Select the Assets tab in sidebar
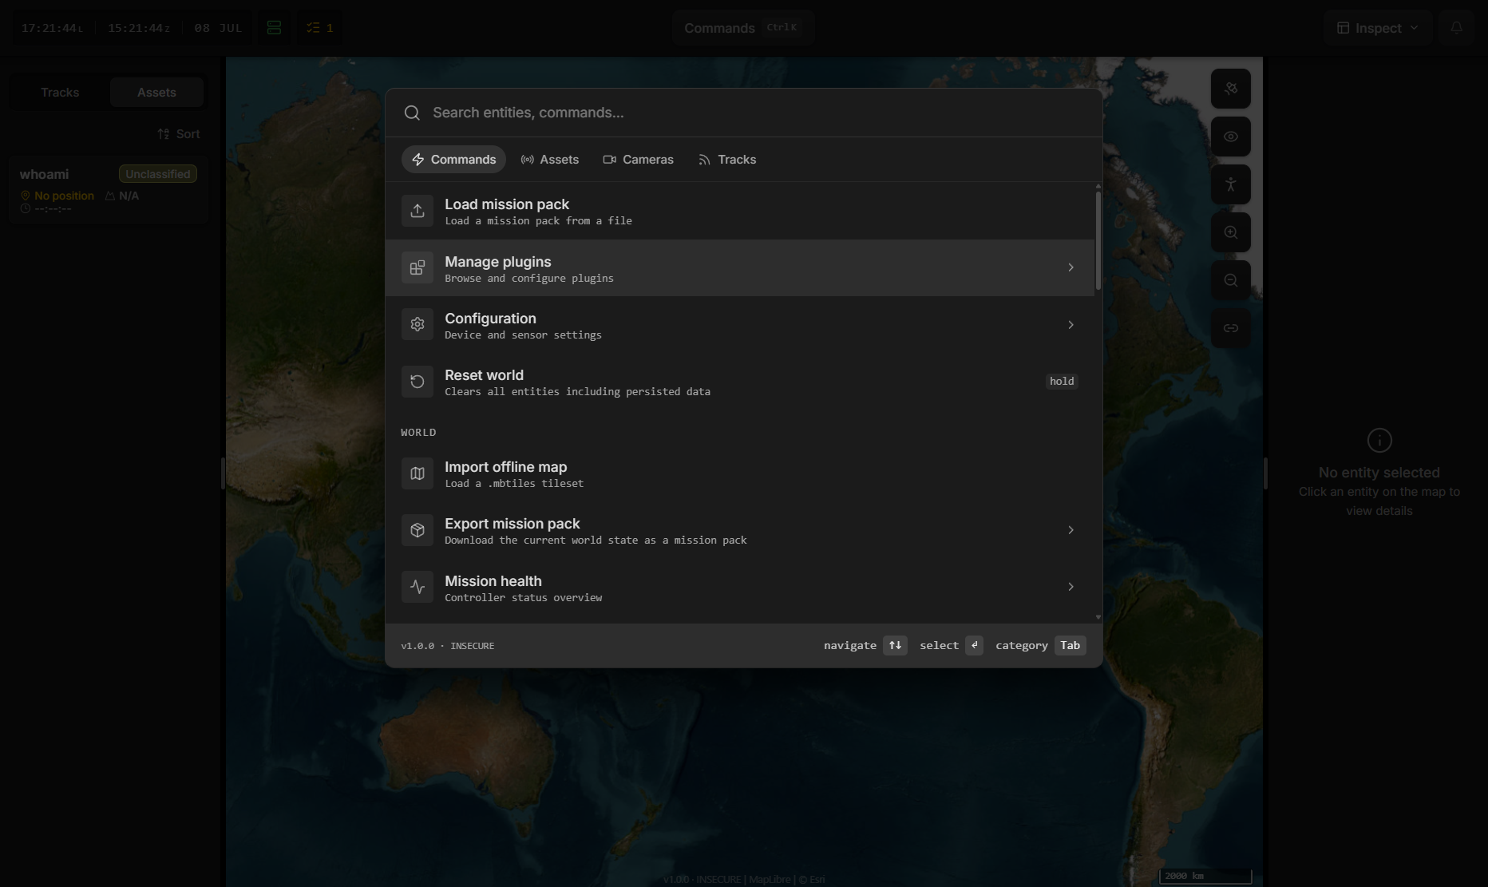 [x=156, y=93]
